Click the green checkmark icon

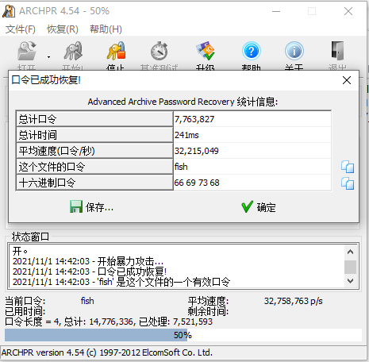[248, 206]
